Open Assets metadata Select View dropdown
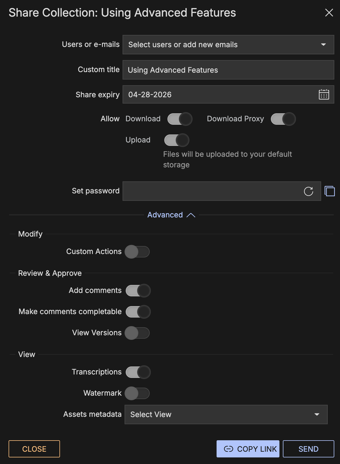Image resolution: width=340 pixels, height=464 pixels. point(226,415)
